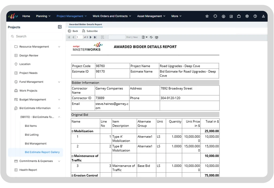
Task: Open the More menu
Action: (176, 16)
